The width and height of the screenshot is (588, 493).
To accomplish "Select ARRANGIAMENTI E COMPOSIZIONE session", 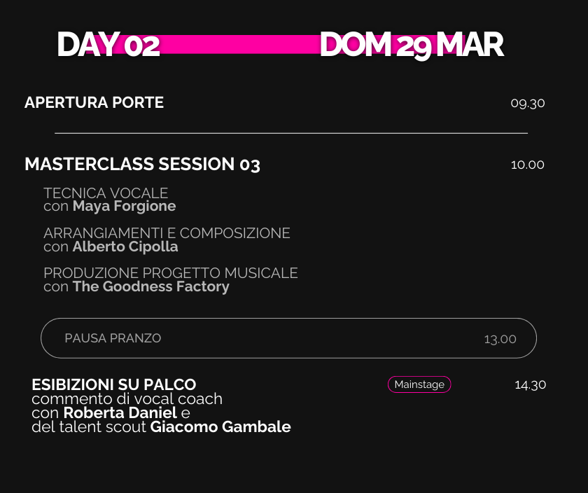I will (x=167, y=233).
